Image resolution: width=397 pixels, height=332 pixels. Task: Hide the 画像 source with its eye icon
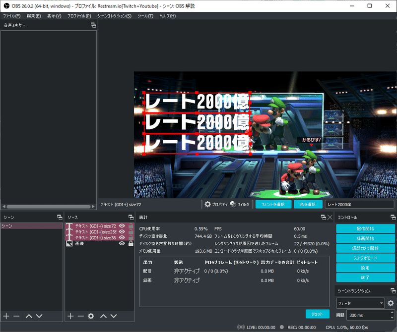click(122, 242)
